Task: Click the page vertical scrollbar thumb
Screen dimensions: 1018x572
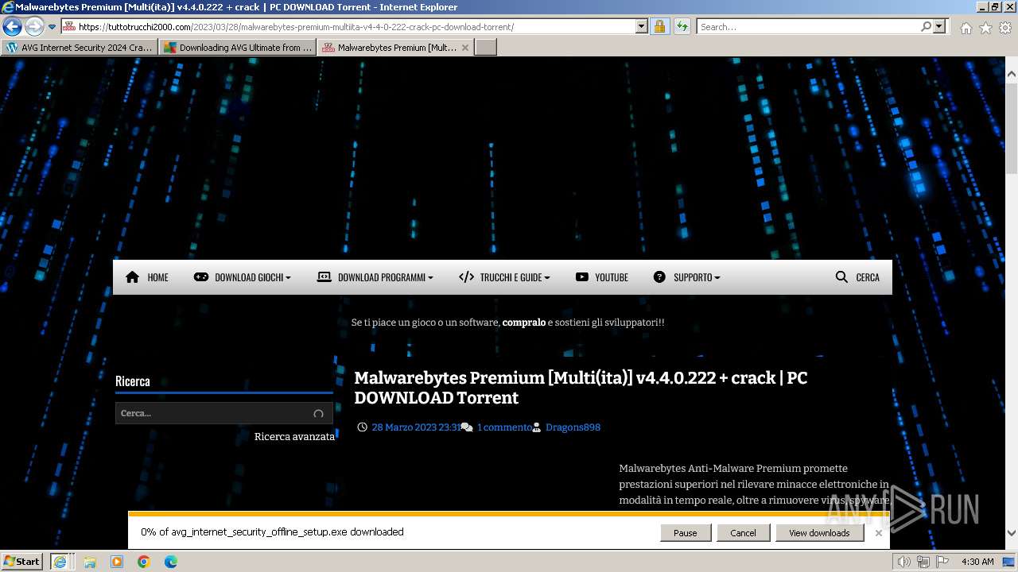Action: 1012,127
